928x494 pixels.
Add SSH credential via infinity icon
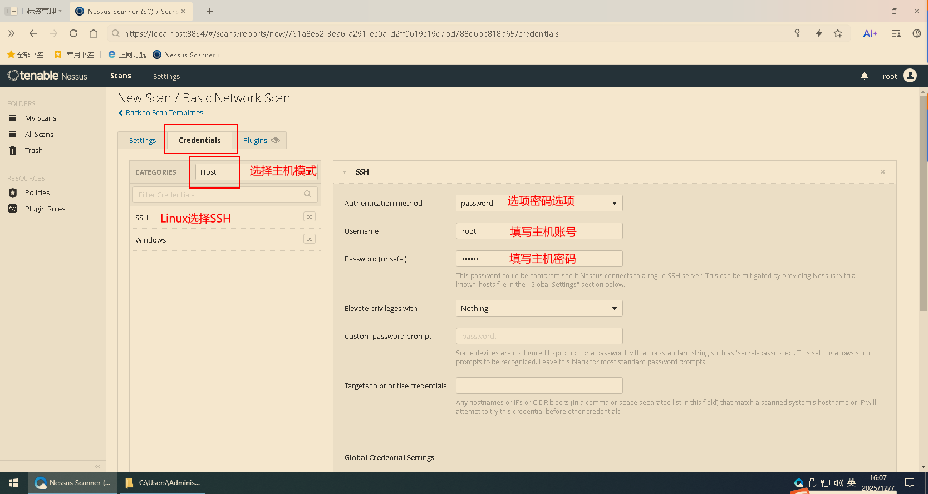(x=310, y=217)
